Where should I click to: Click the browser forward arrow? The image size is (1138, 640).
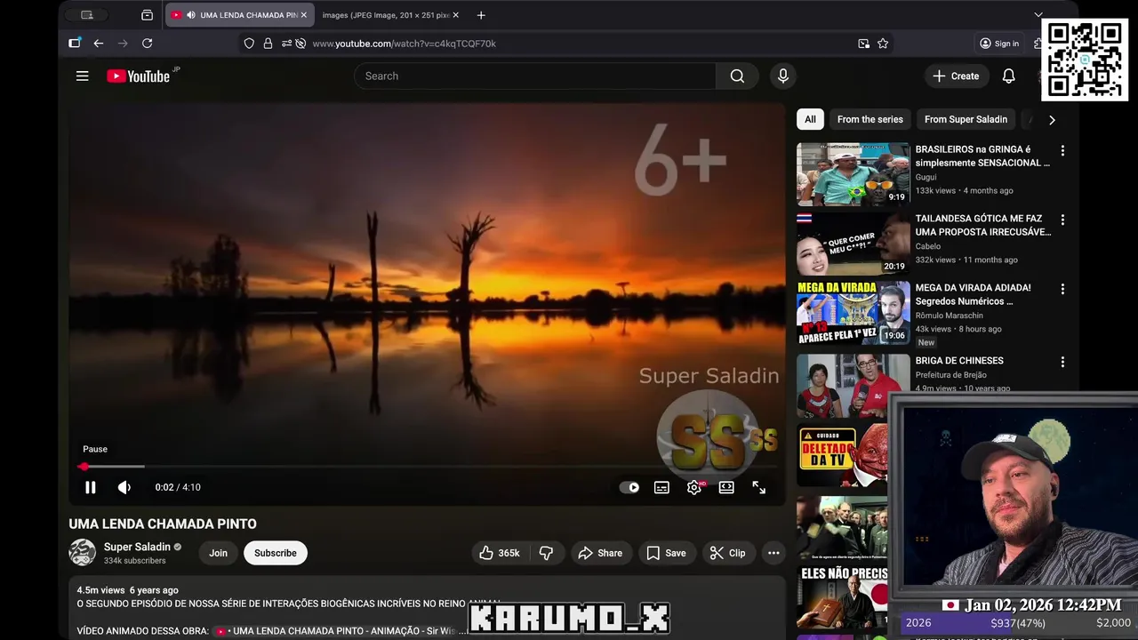(x=123, y=44)
